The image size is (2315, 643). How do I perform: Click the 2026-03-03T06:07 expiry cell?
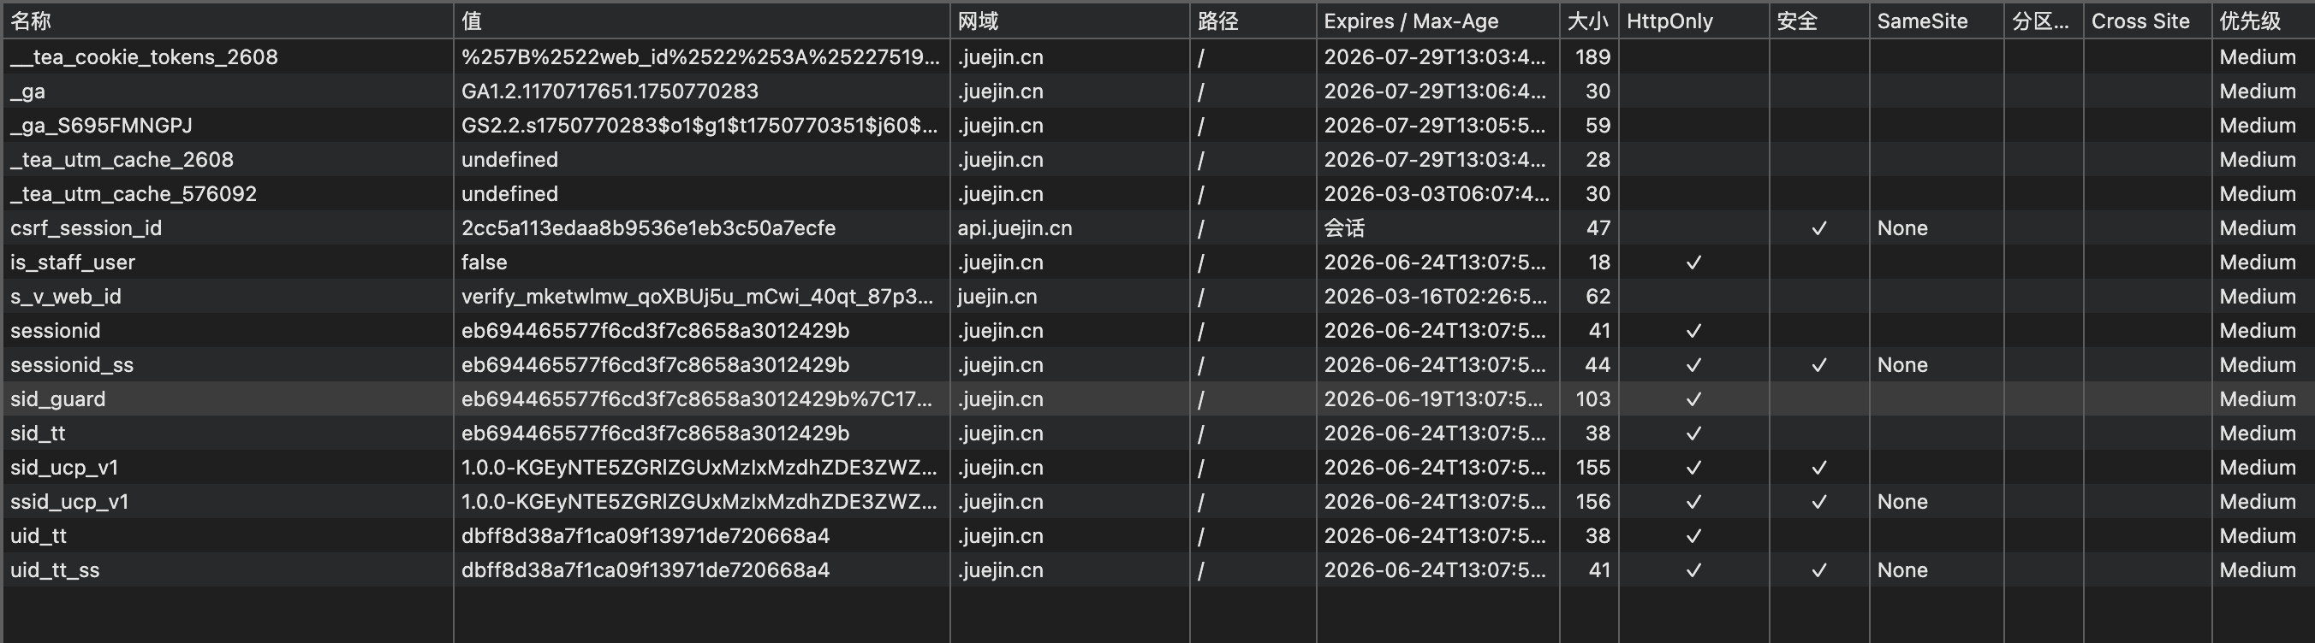1438,194
